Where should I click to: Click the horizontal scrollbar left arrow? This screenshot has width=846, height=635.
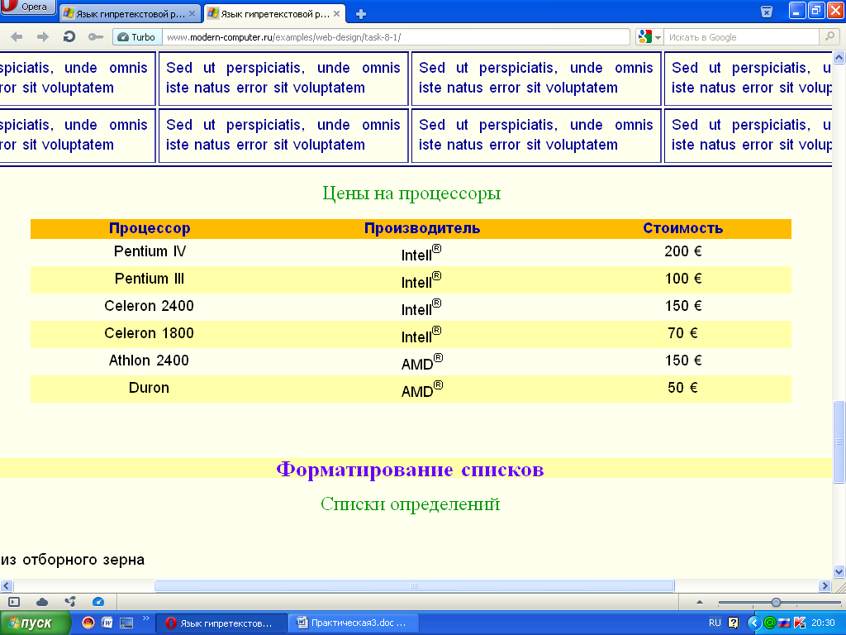(7, 585)
